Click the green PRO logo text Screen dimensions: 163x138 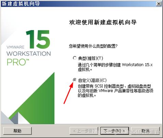pos(18,62)
